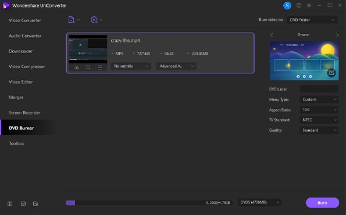Open the user guide book icon
Viewport: 346px width, 215px height.
pos(10,204)
